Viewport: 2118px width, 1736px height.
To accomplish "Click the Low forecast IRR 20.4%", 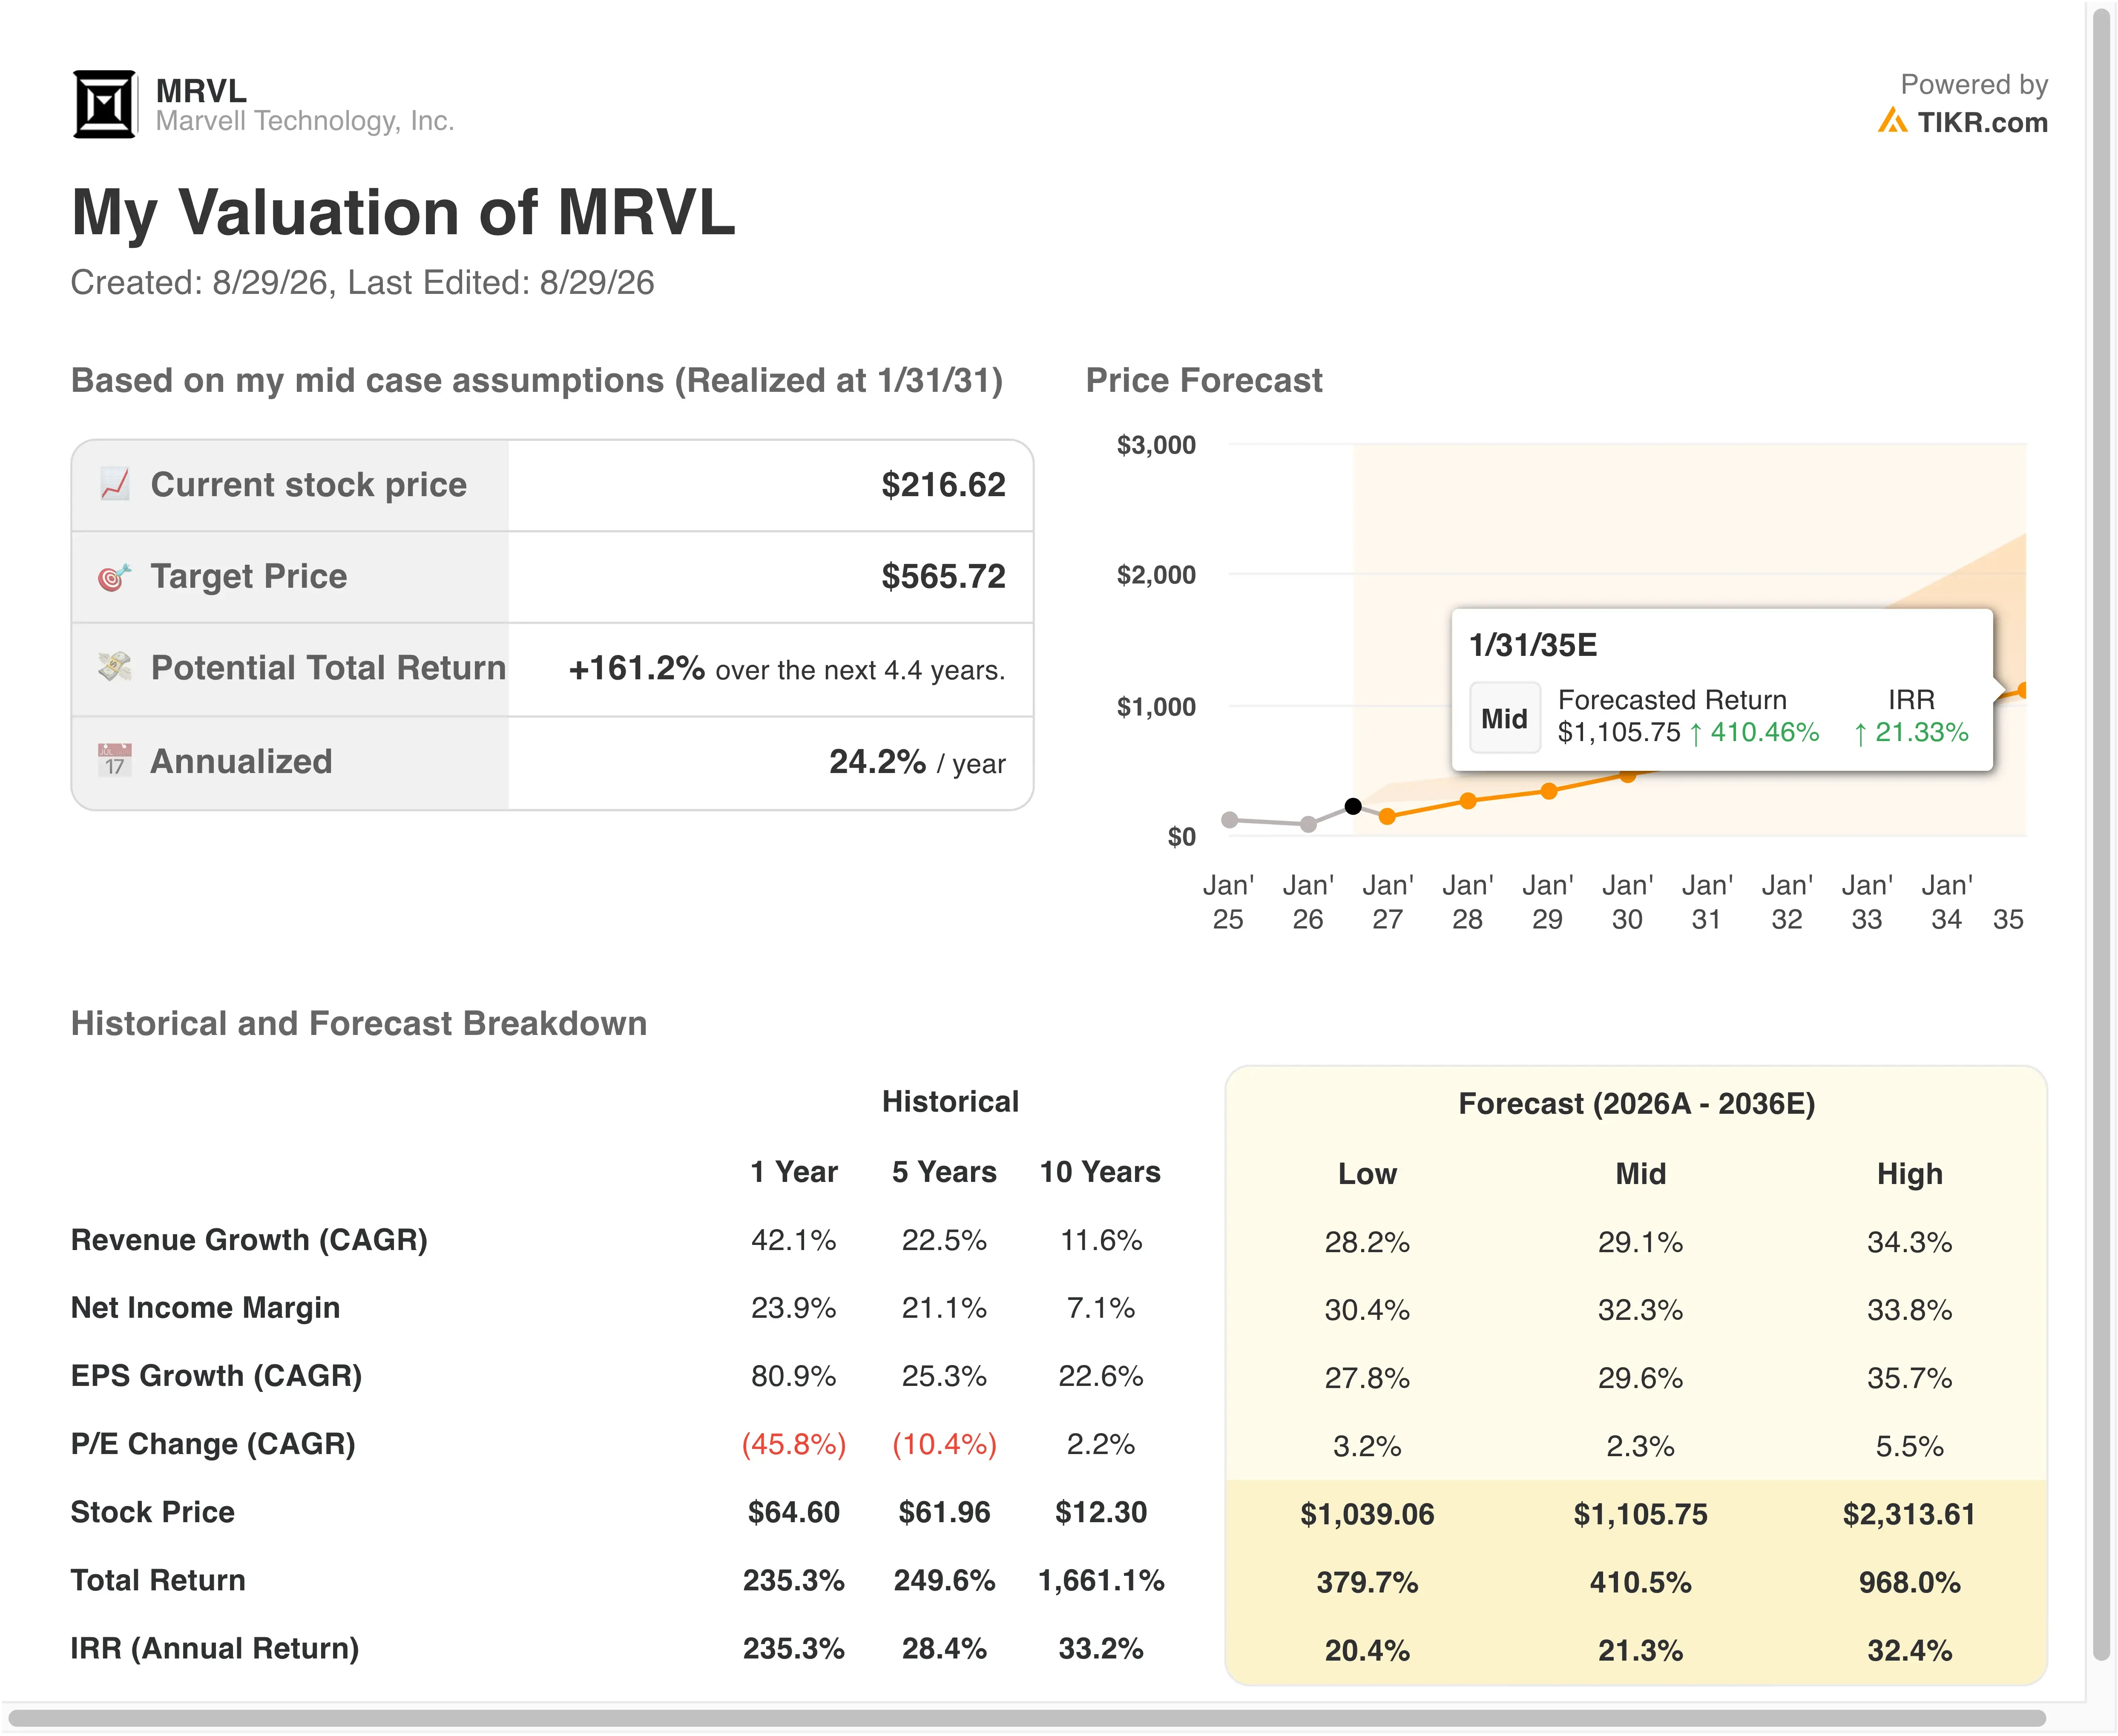I will click(x=1367, y=1650).
